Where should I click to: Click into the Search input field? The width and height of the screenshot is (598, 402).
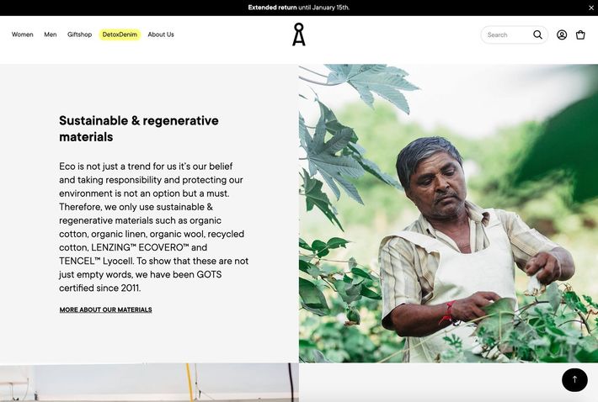[507, 34]
